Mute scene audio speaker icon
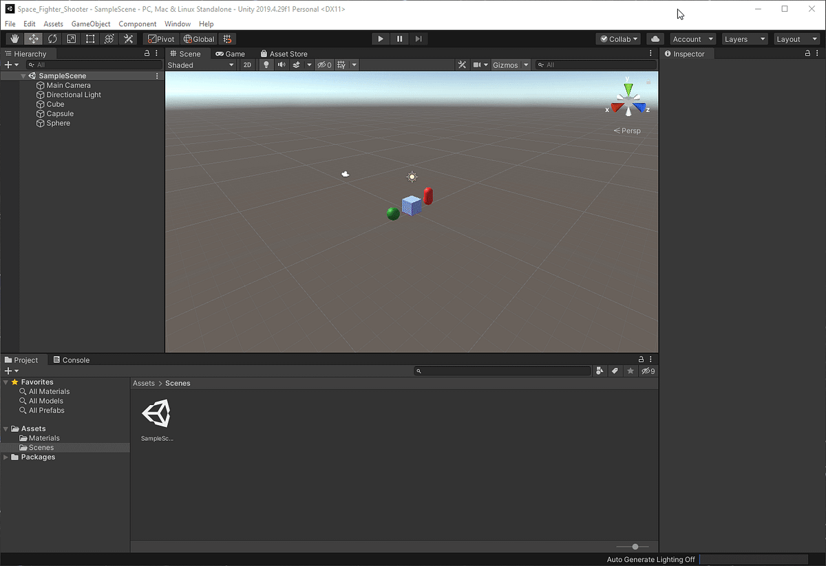Image resolution: width=826 pixels, height=566 pixels. pos(282,65)
